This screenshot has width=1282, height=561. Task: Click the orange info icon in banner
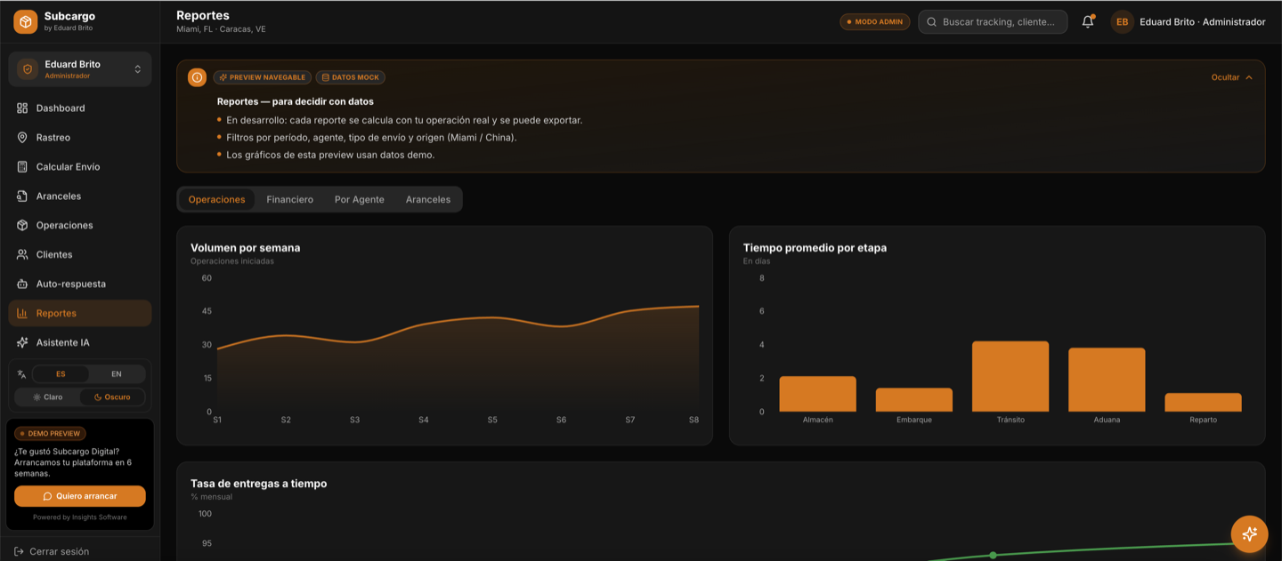click(x=197, y=77)
